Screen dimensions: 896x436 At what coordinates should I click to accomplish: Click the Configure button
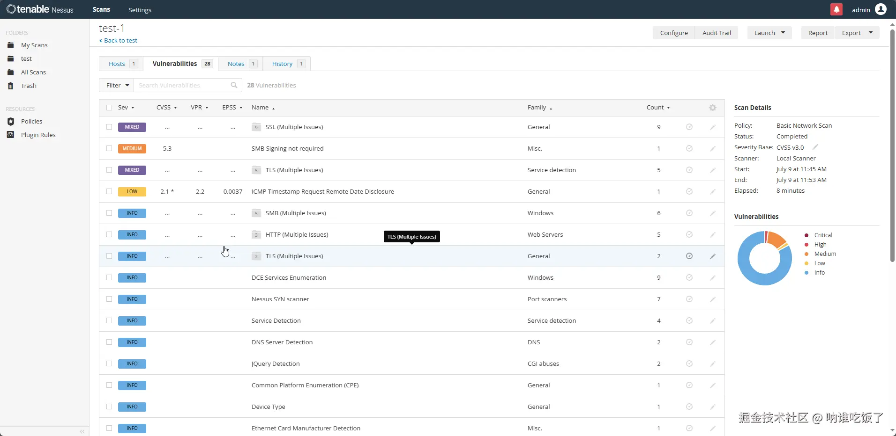[674, 33]
